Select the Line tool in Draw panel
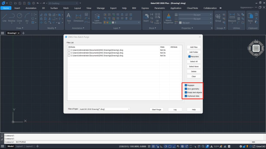This screenshot has height=149, width=266. (x=4, y=17)
